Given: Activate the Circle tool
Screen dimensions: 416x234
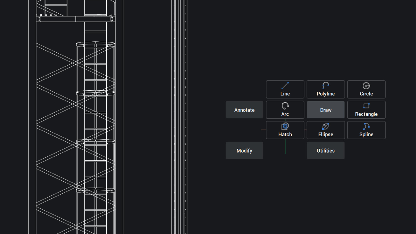Looking at the screenshot, I should point(366,89).
